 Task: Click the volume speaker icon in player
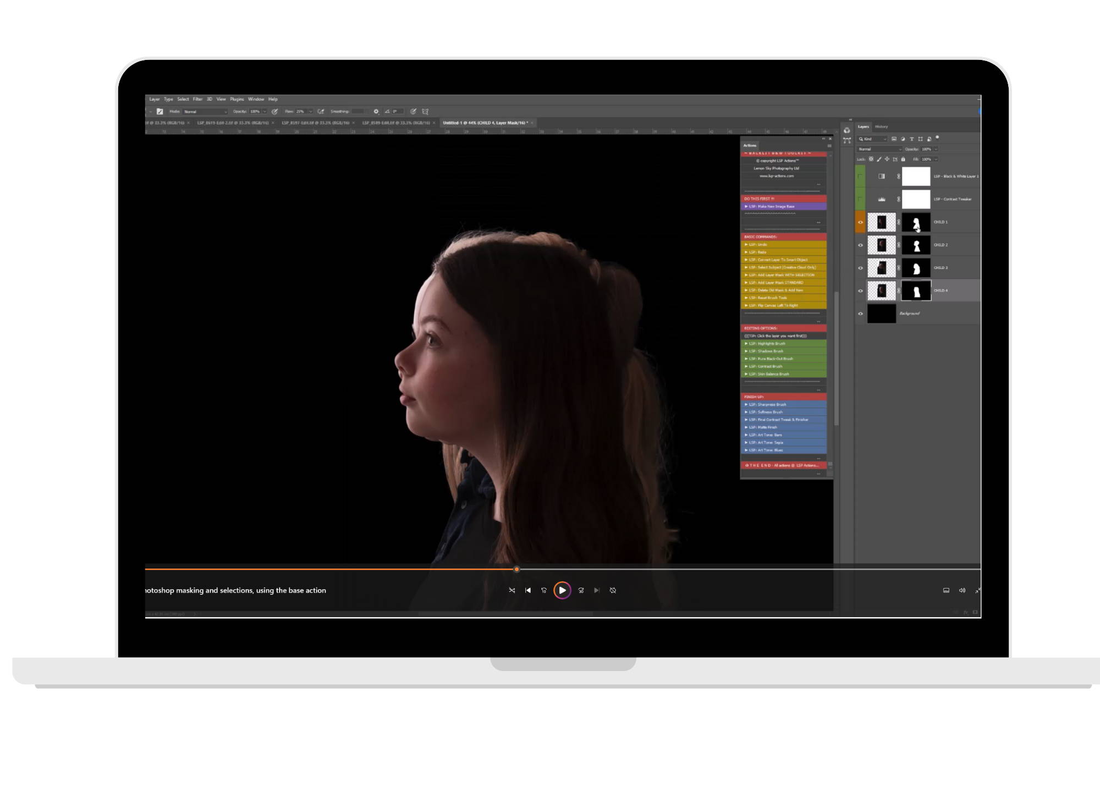962,591
